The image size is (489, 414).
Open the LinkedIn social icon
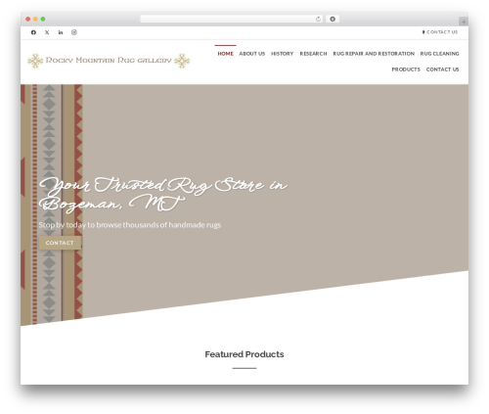[x=61, y=32]
